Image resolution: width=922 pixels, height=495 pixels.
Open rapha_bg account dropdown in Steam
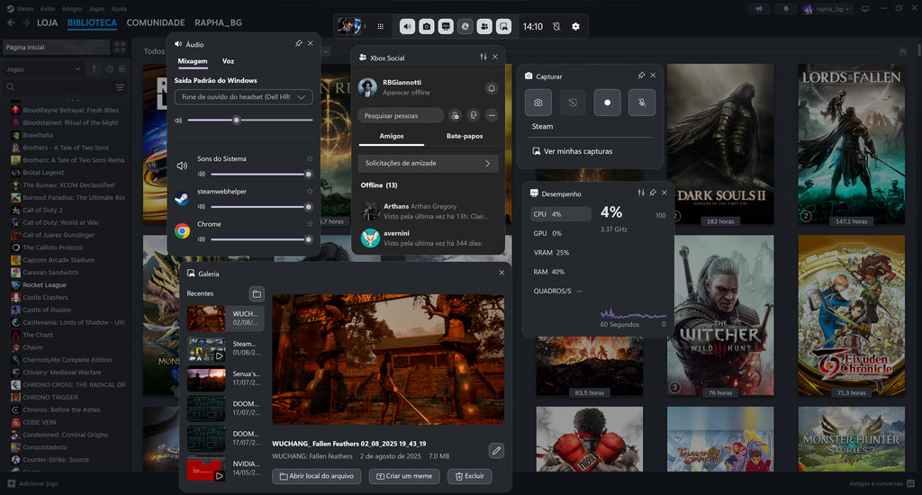click(x=827, y=9)
